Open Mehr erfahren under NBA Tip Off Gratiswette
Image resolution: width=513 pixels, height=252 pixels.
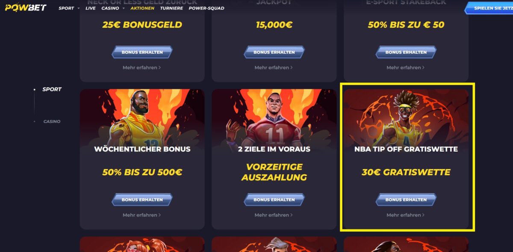(406, 215)
